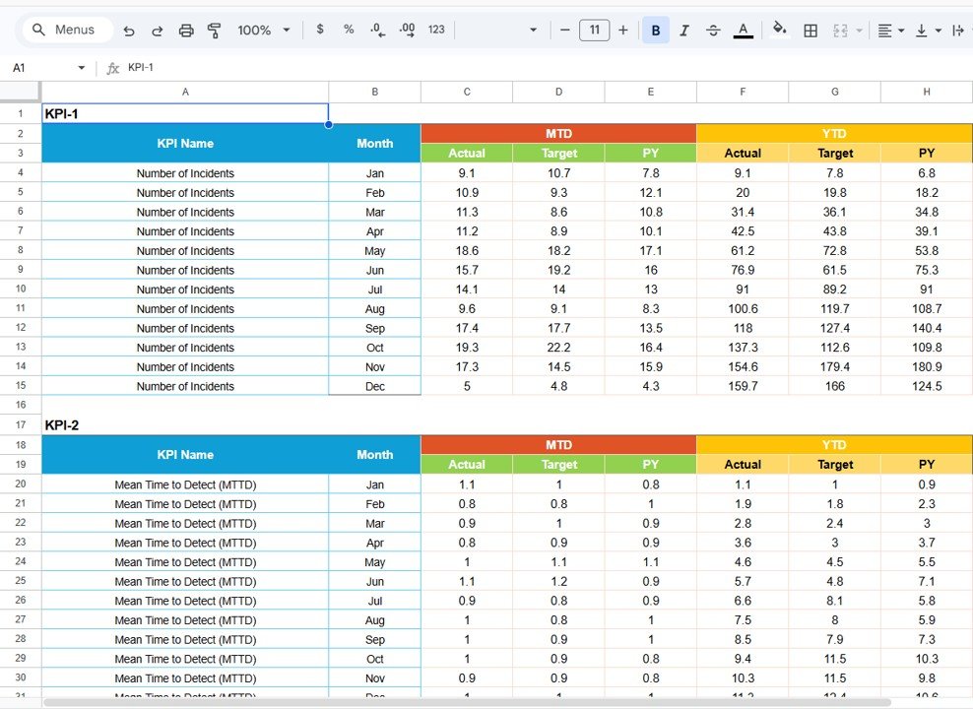Apply strikethrough formatting

click(x=713, y=30)
